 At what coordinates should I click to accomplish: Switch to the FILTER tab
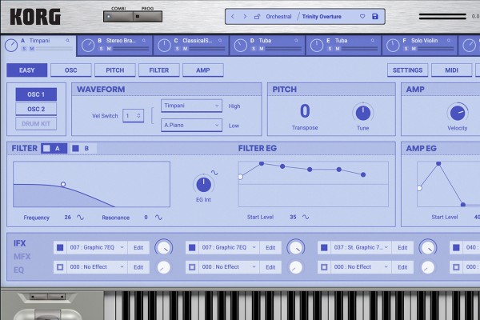[158, 70]
